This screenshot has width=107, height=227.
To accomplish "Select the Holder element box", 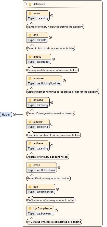I will (x=6, y=115).
